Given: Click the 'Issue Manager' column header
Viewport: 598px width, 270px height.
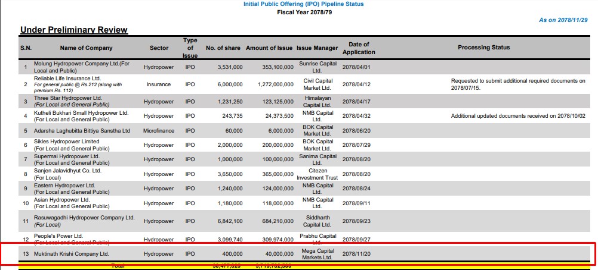Looking at the screenshot, I should [318, 48].
